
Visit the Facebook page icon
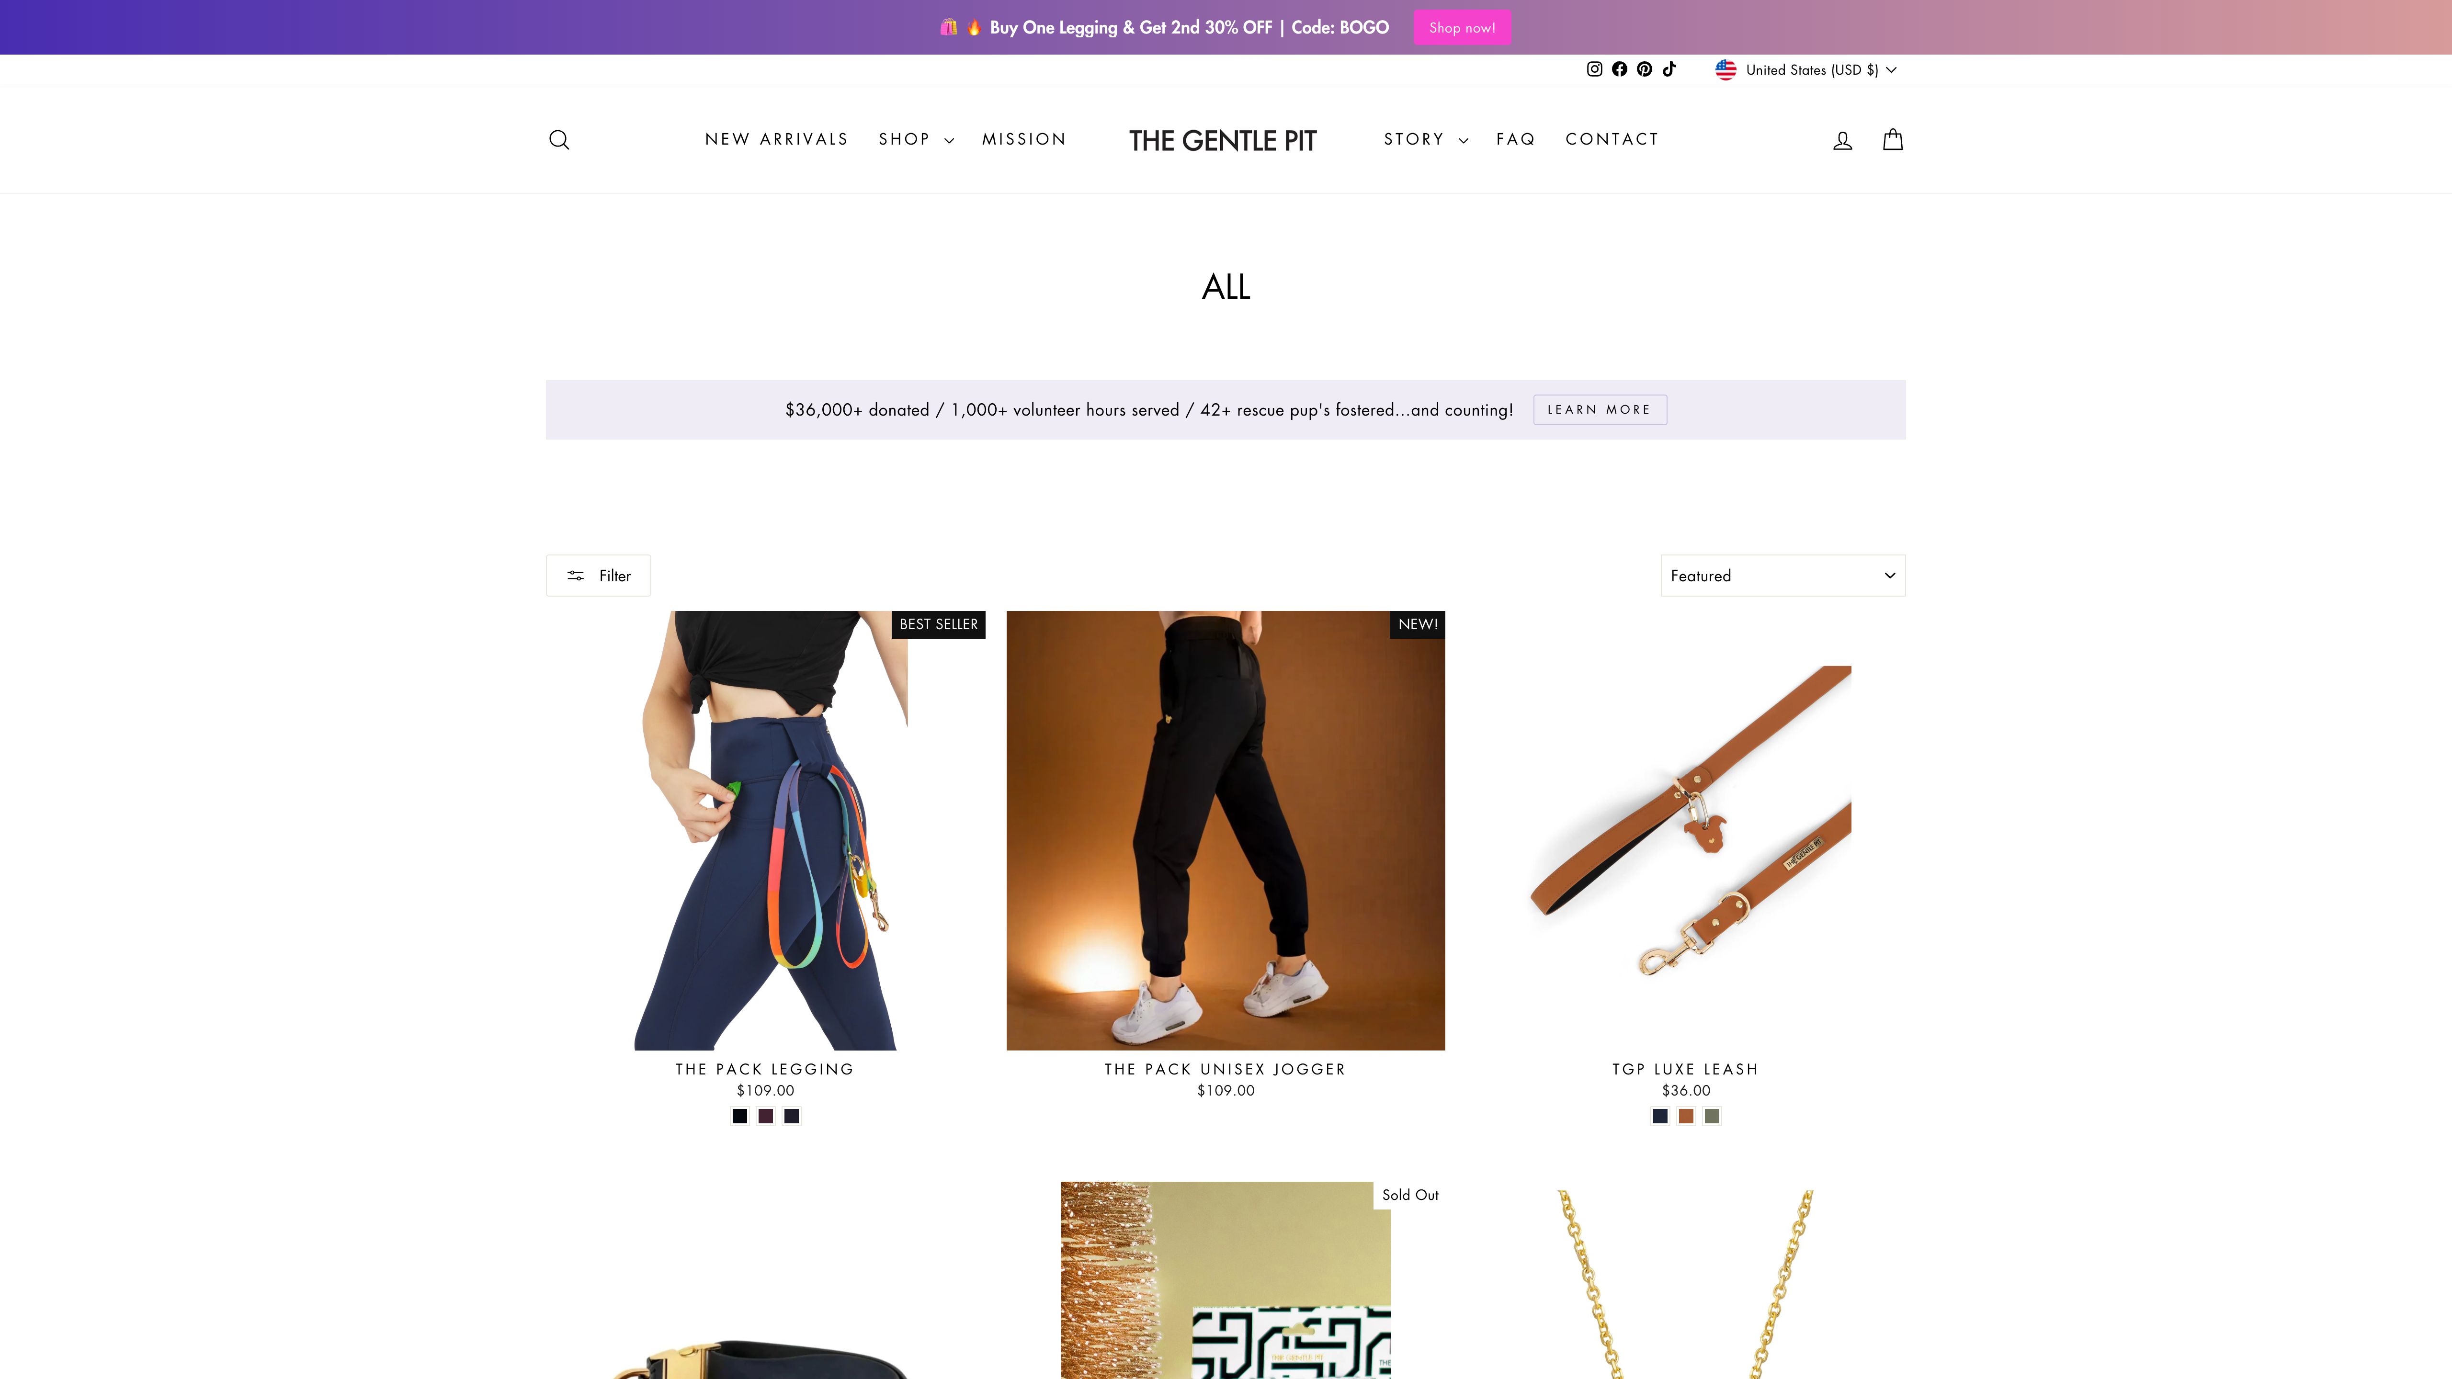[1619, 69]
